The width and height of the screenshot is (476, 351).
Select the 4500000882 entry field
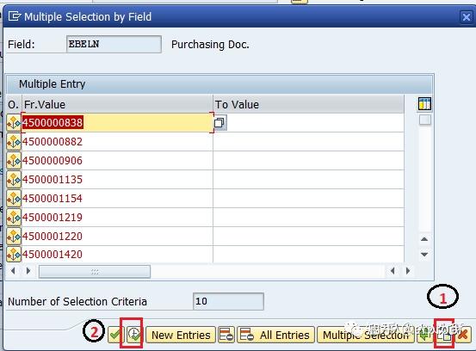point(117,142)
